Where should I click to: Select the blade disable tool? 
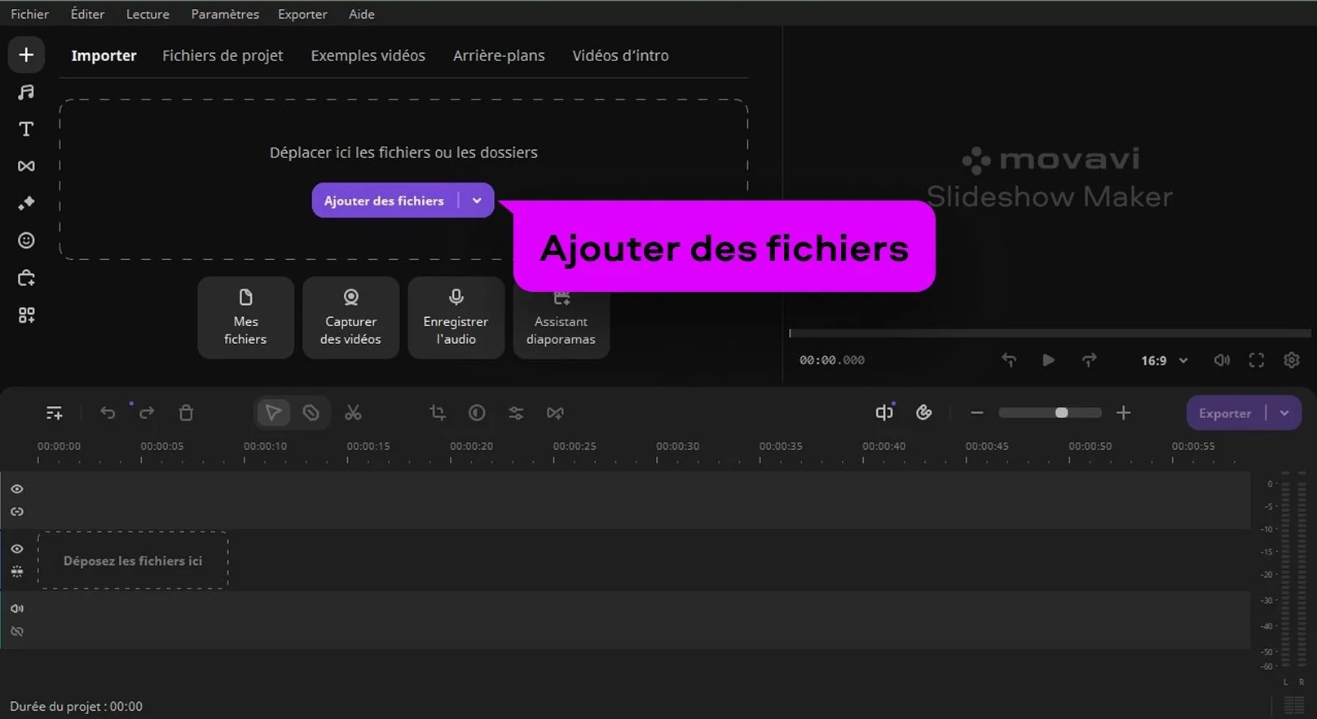311,413
